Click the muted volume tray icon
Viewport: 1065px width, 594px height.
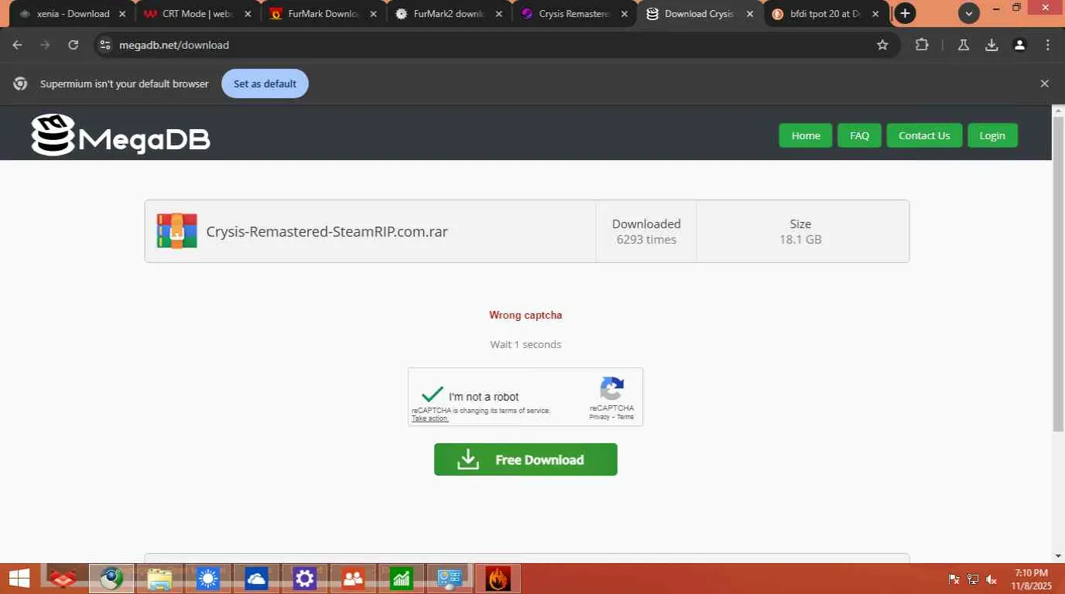pyautogui.click(x=991, y=579)
